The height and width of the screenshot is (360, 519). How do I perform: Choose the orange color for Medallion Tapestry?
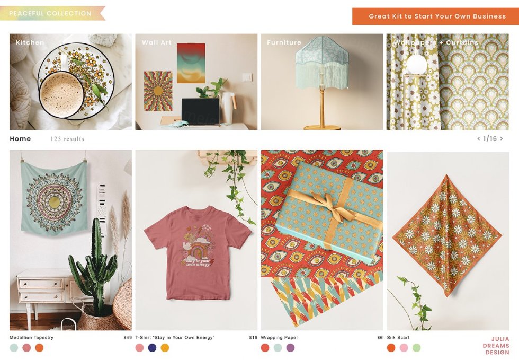[x=39, y=348]
